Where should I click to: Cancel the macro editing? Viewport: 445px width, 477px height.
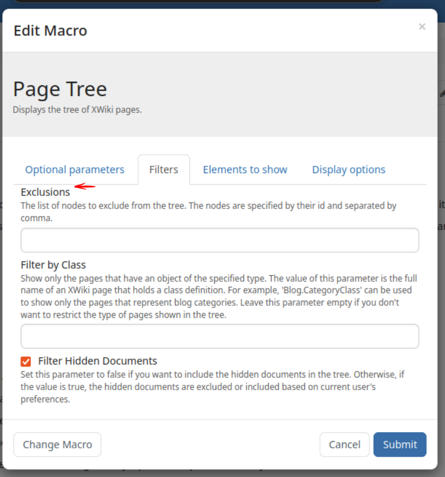click(344, 445)
